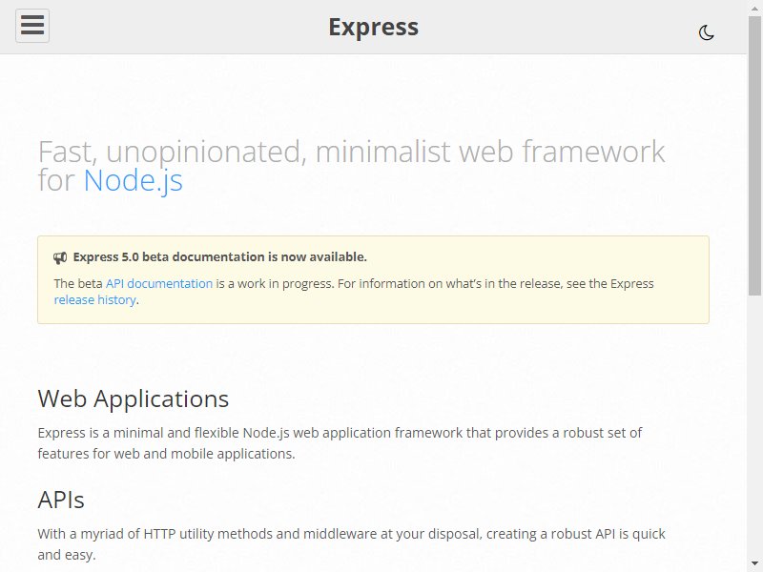Open the API documentation link
Screen dimensions: 763x572
click(x=159, y=283)
